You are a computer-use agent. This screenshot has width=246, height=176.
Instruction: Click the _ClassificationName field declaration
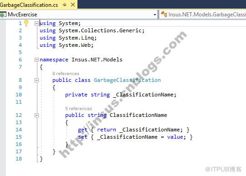click(144, 95)
